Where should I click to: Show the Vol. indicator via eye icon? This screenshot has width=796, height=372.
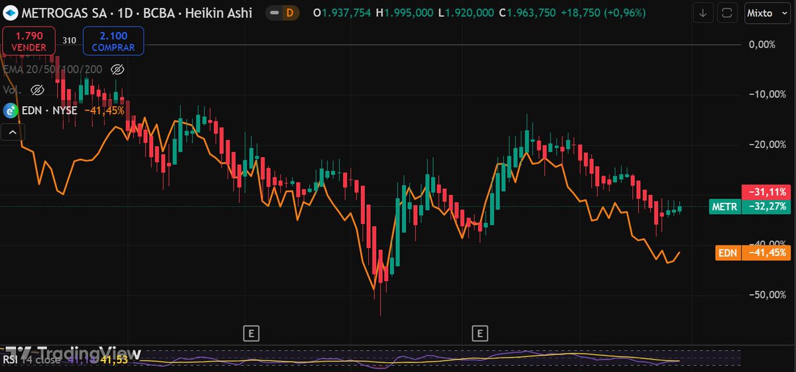pyautogui.click(x=37, y=90)
